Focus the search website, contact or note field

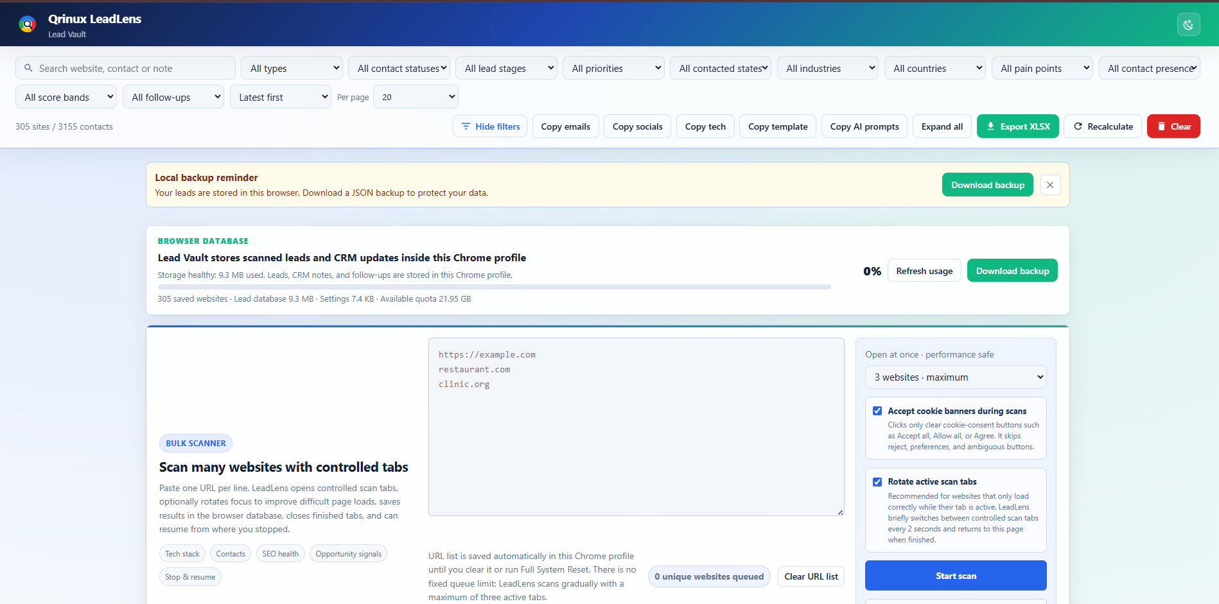pos(125,68)
